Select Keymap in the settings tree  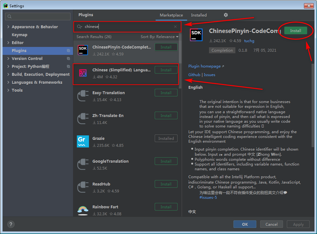click(19, 35)
